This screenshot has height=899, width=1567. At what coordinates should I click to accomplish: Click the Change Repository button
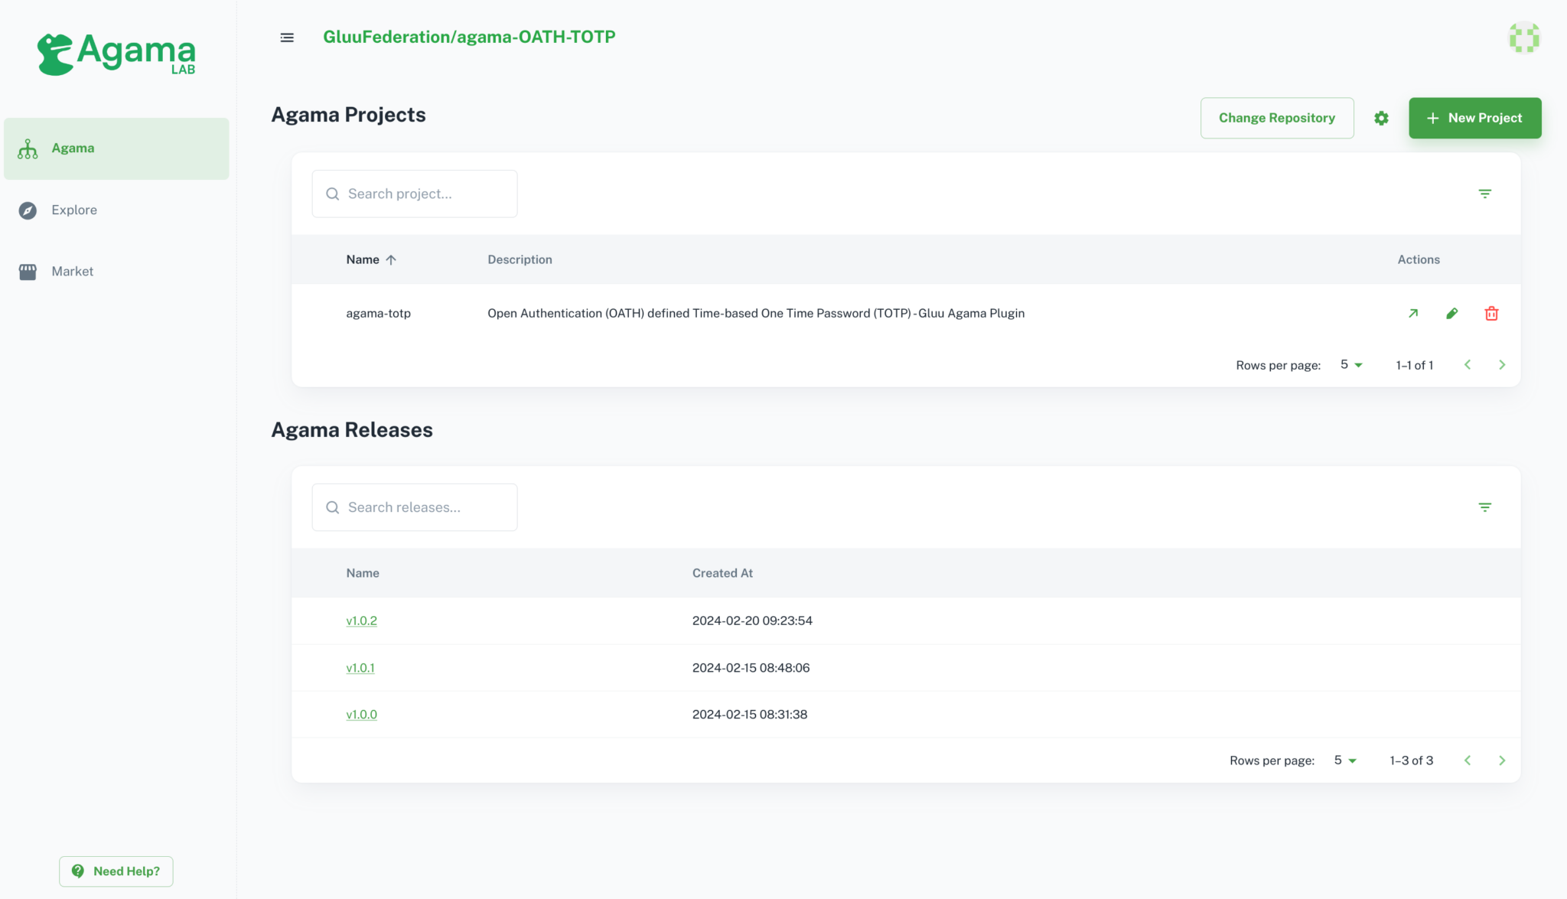click(x=1277, y=118)
